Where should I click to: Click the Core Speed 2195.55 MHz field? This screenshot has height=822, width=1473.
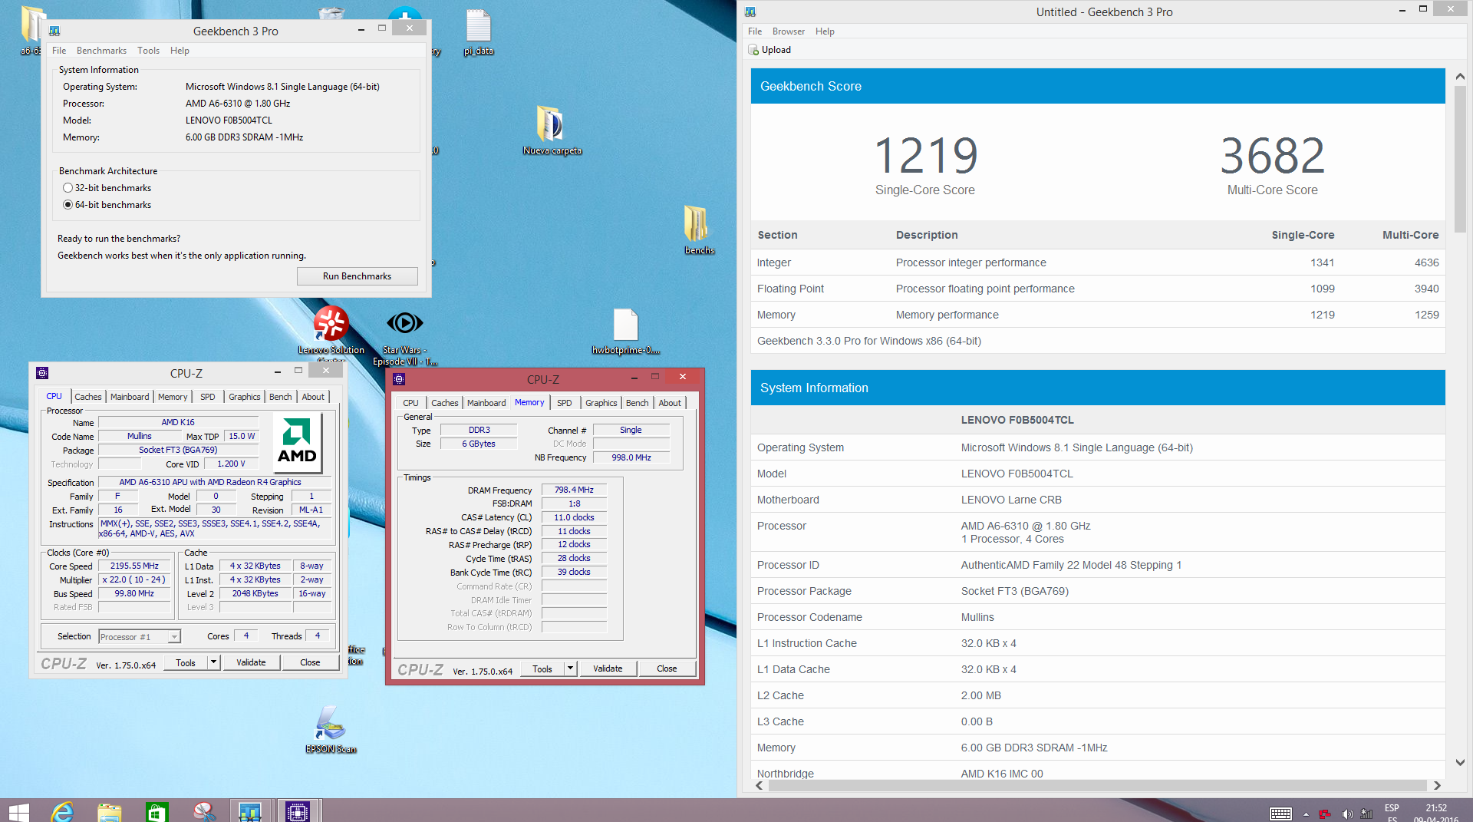pyautogui.click(x=134, y=566)
